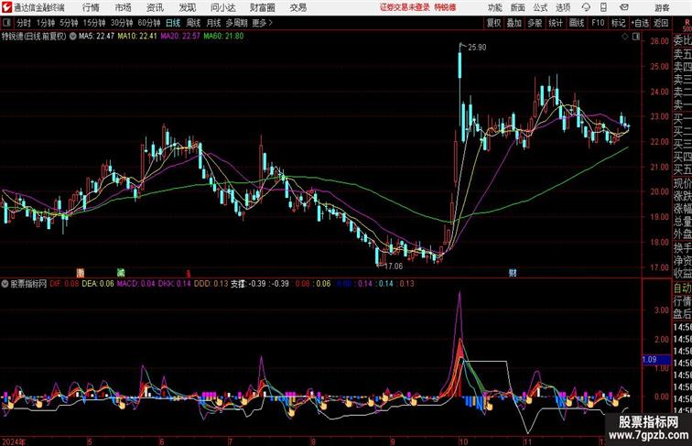Click the 2024年 date axis label
This screenshot has width=692, height=446.
[x=14, y=441]
